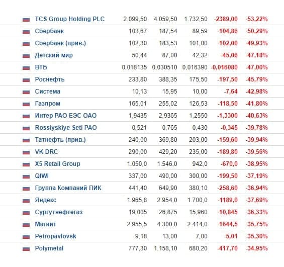
Task: Open the VK DRC stock link
Action: pyautogui.click(x=46, y=152)
